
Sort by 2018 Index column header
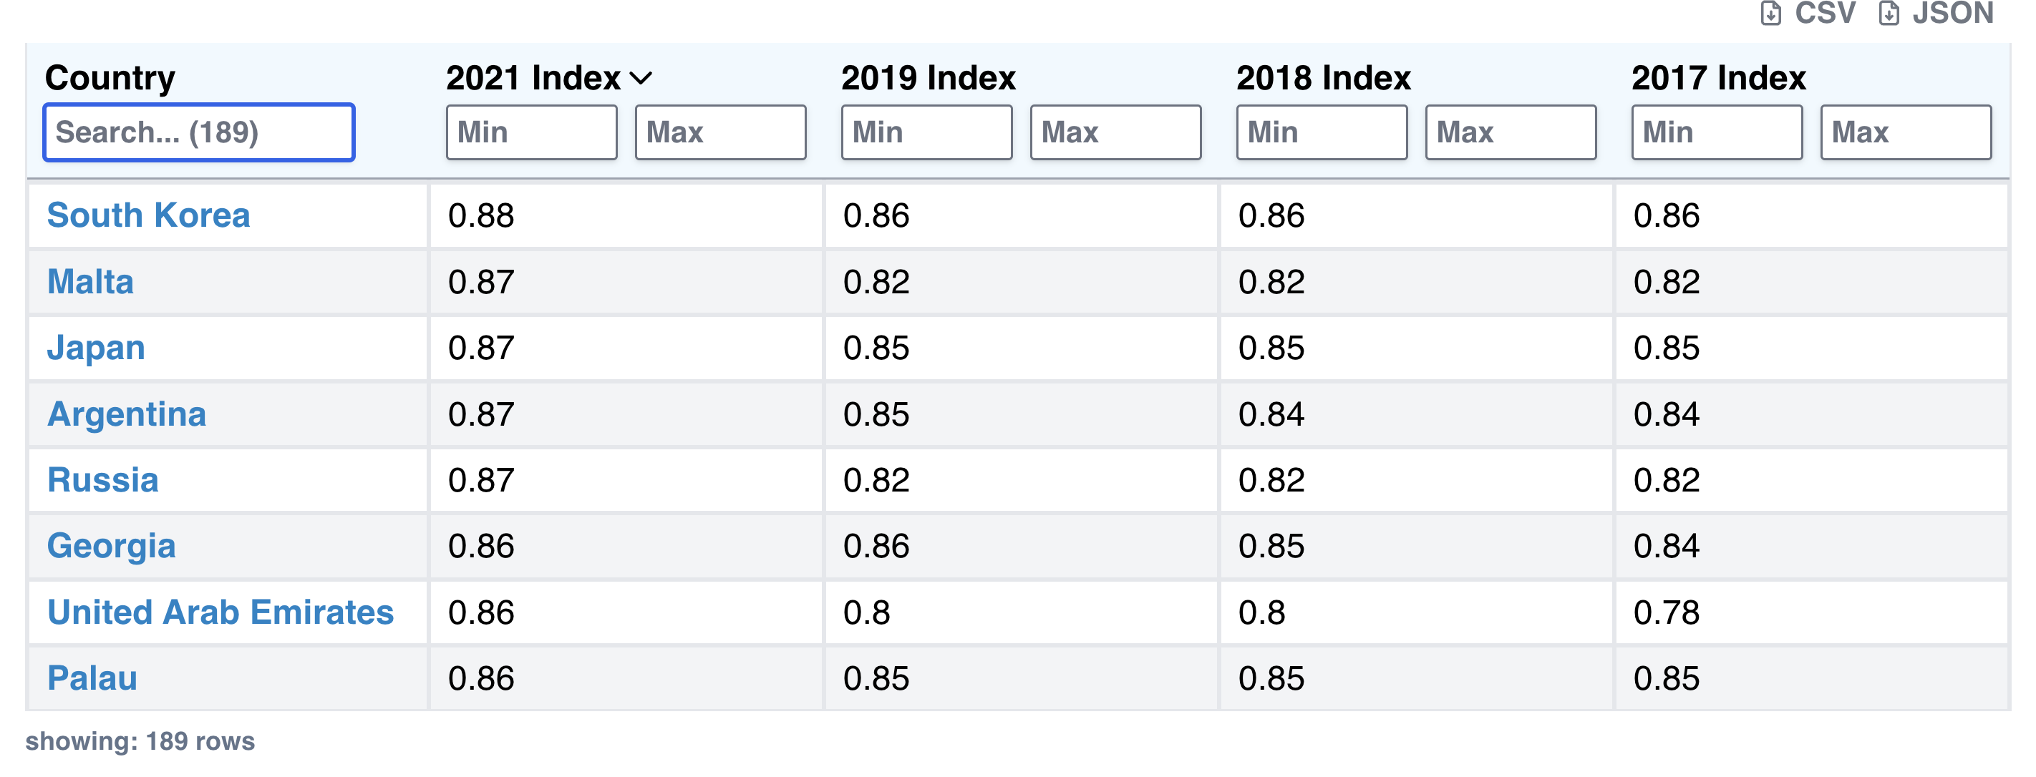(1323, 78)
